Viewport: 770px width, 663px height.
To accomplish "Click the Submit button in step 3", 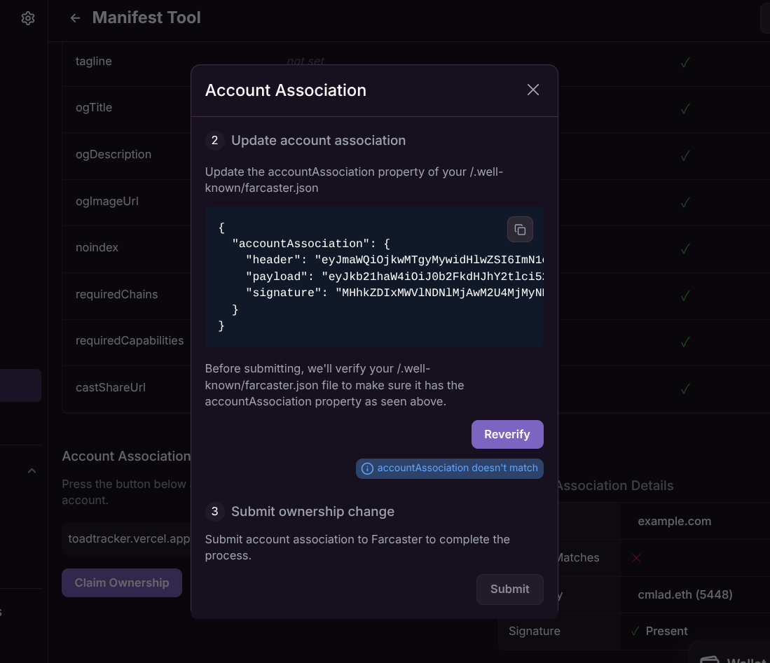I will 509,589.
